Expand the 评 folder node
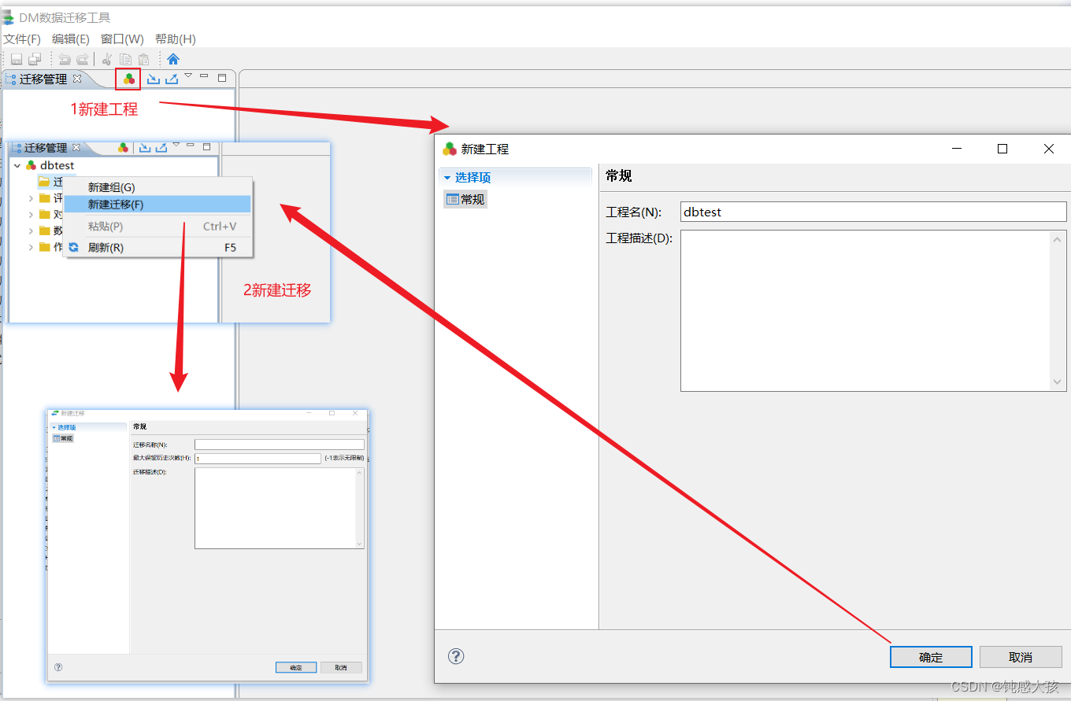Image resolution: width=1071 pixels, height=701 pixels. coord(31,198)
